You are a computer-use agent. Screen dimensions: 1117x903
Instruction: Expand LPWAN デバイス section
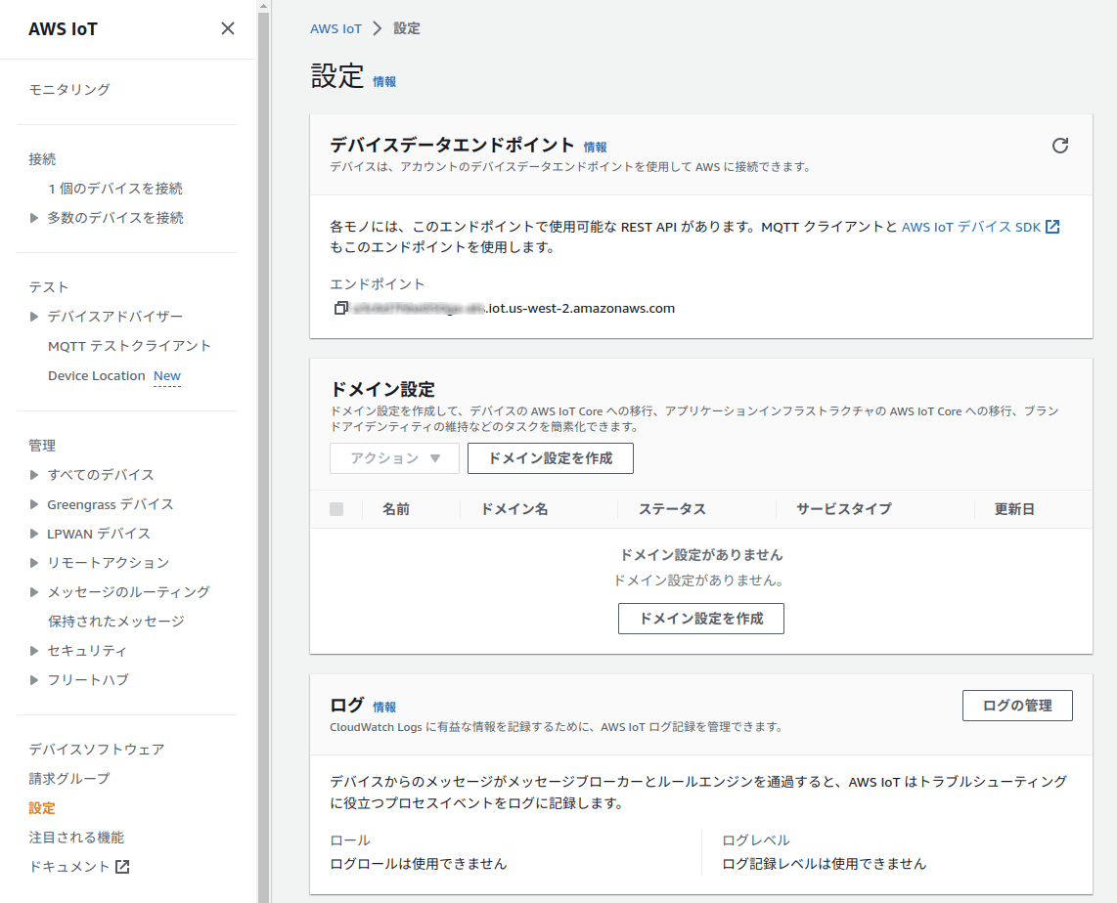(x=33, y=534)
